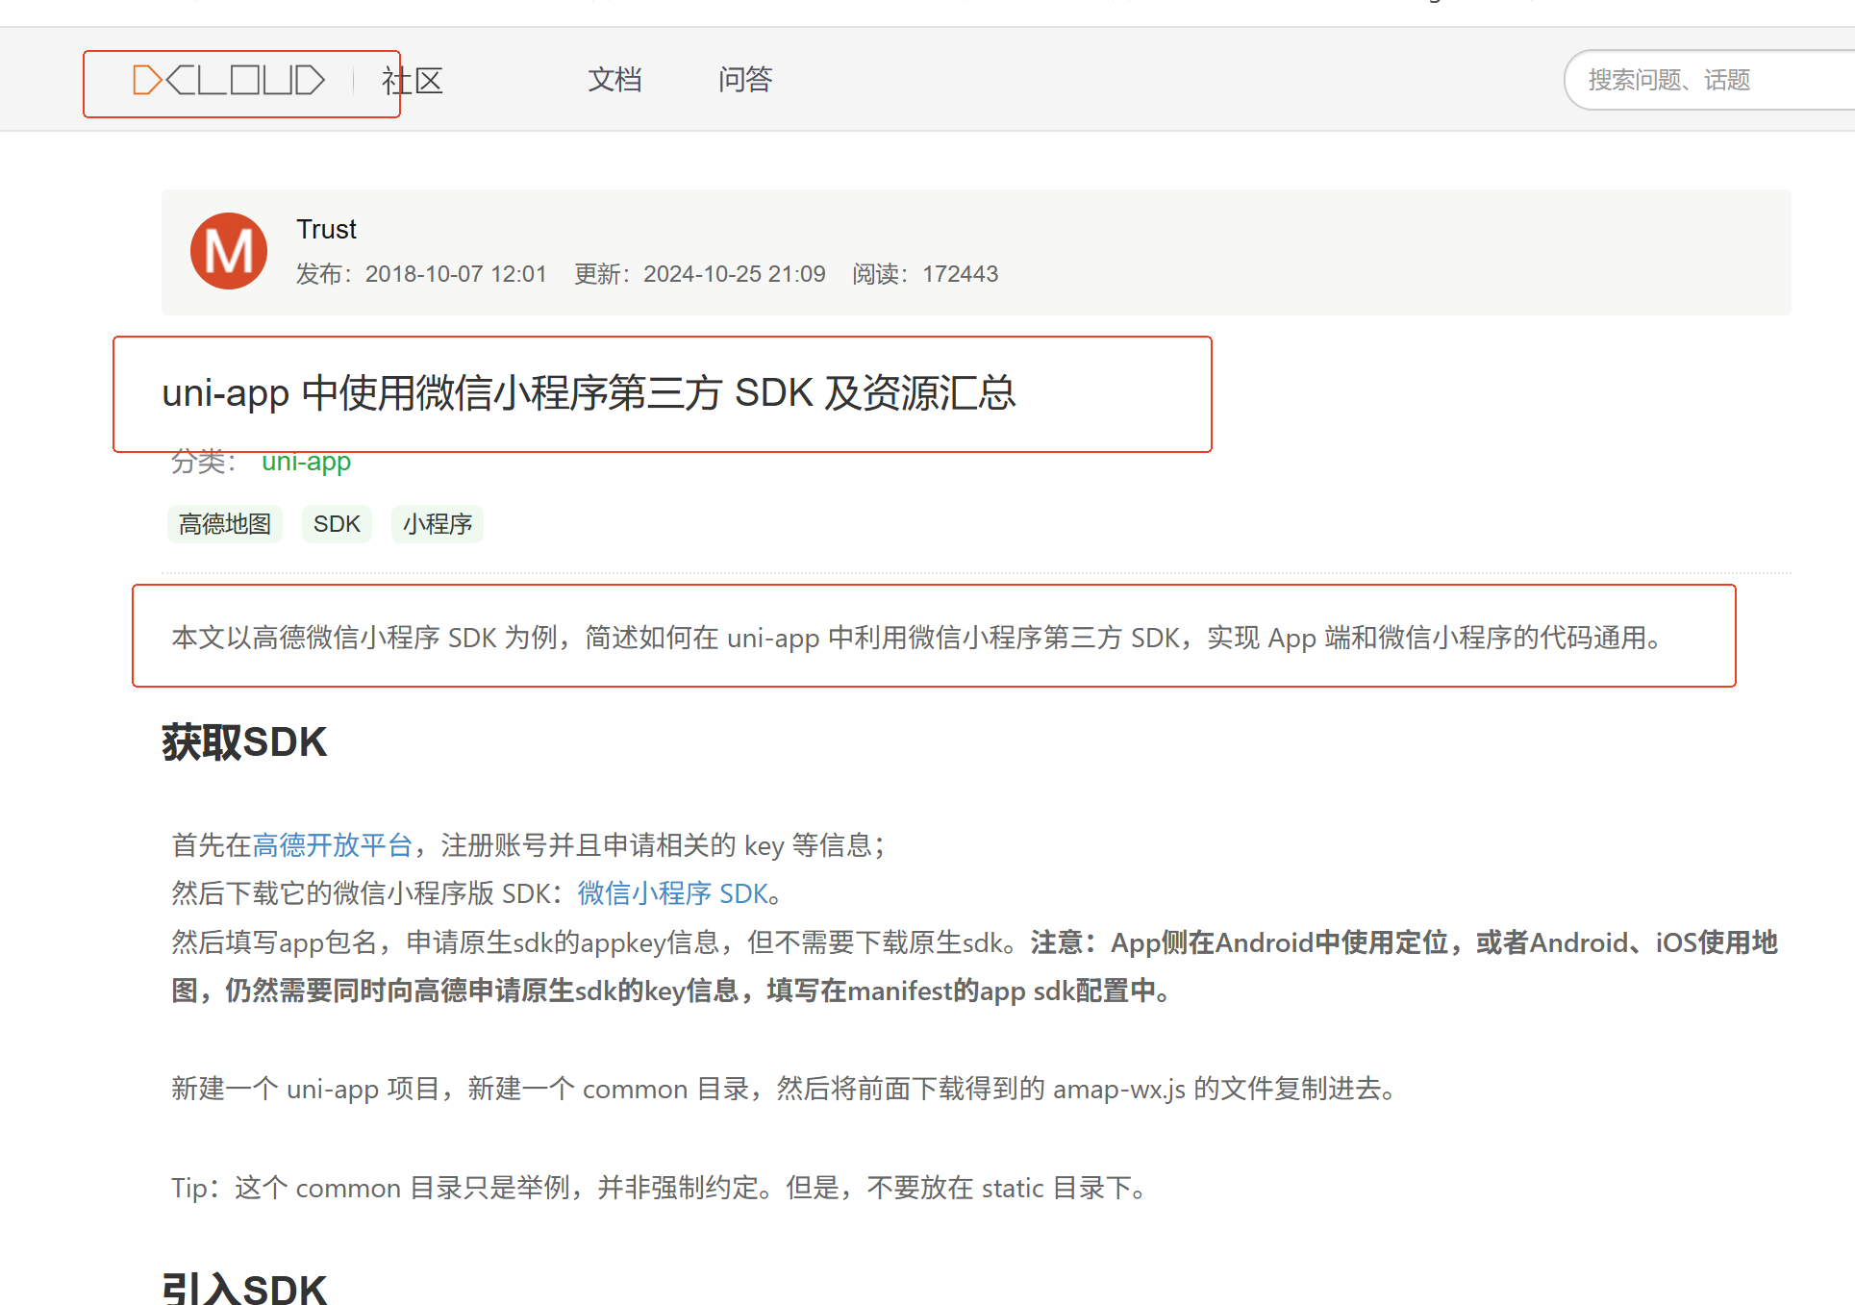Click the author's red M avatar
The image size is (1855, 1305).
click(x=229, y=251)
